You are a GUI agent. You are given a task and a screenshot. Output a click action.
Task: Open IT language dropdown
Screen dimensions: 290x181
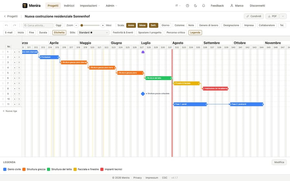178,6
